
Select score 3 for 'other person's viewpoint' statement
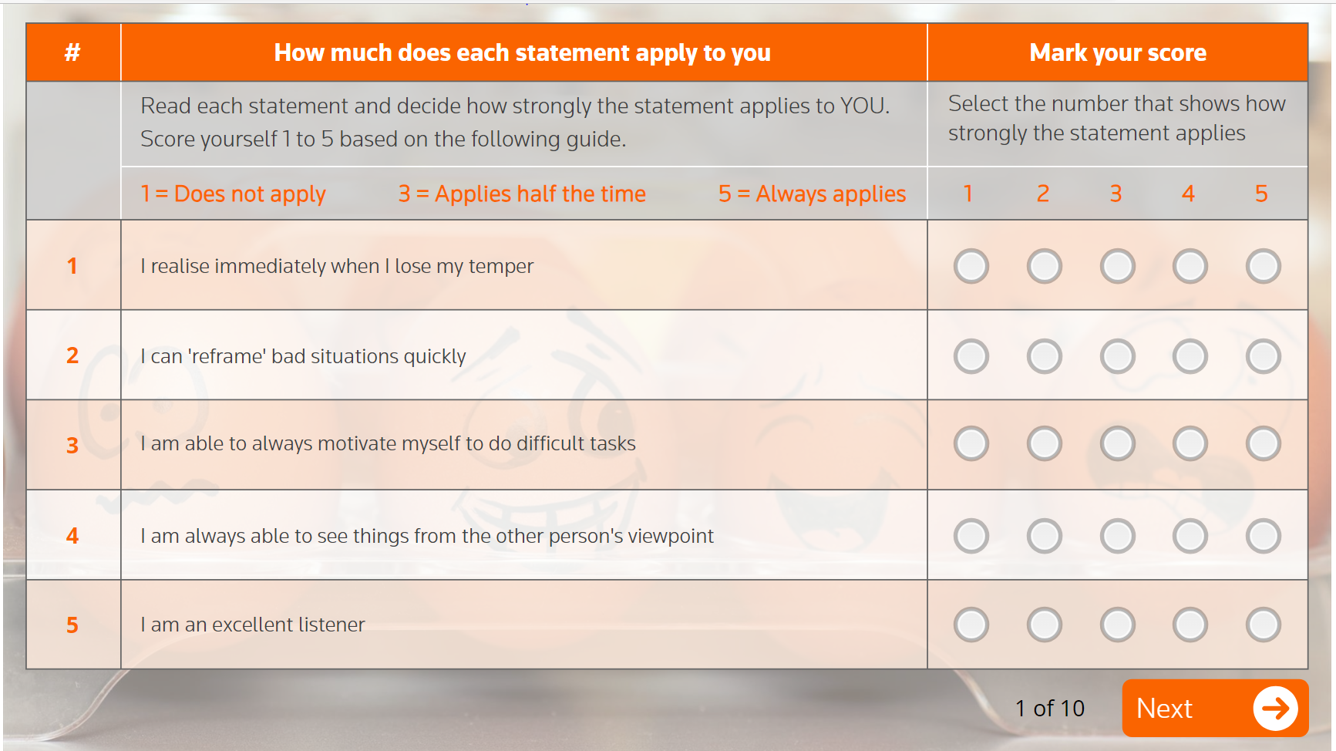click(x=1117, y=536)
